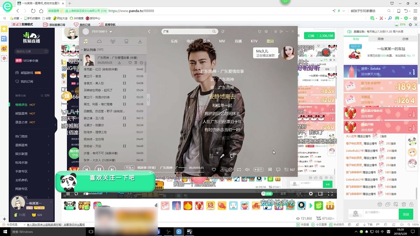The image size is (420, 236).
Task: Toggle desktop lyrics 词 button
Action: tap(270, 169)
